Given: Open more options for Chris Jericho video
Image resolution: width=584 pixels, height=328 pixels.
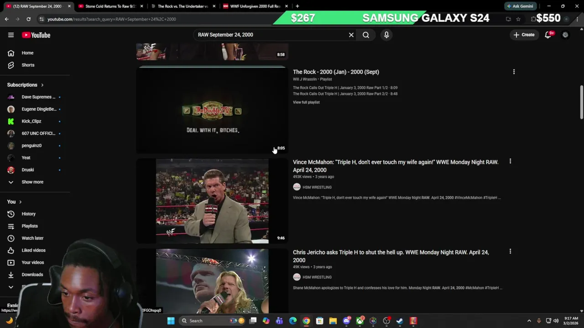Looking at the screenshot, I should click(x=510, y=251).
